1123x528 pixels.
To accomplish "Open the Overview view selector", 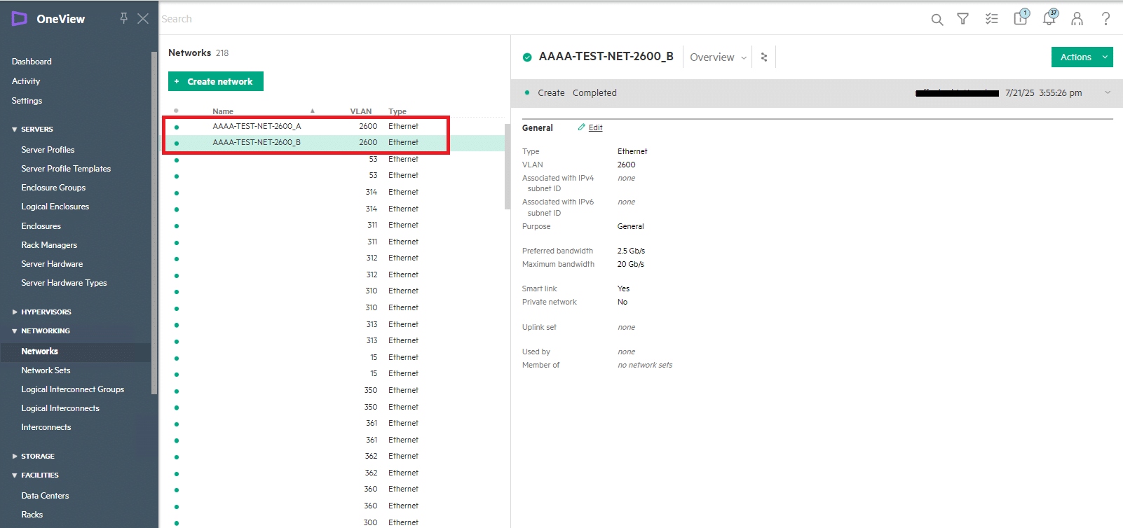I will coord(718,57).
